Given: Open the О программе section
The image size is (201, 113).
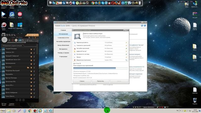Looking at the screenshot, I should coord(63,56).
